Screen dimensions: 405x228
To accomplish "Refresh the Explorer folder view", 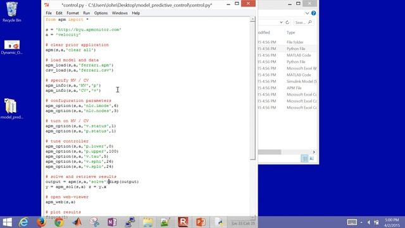I will [x=287, y=23].
